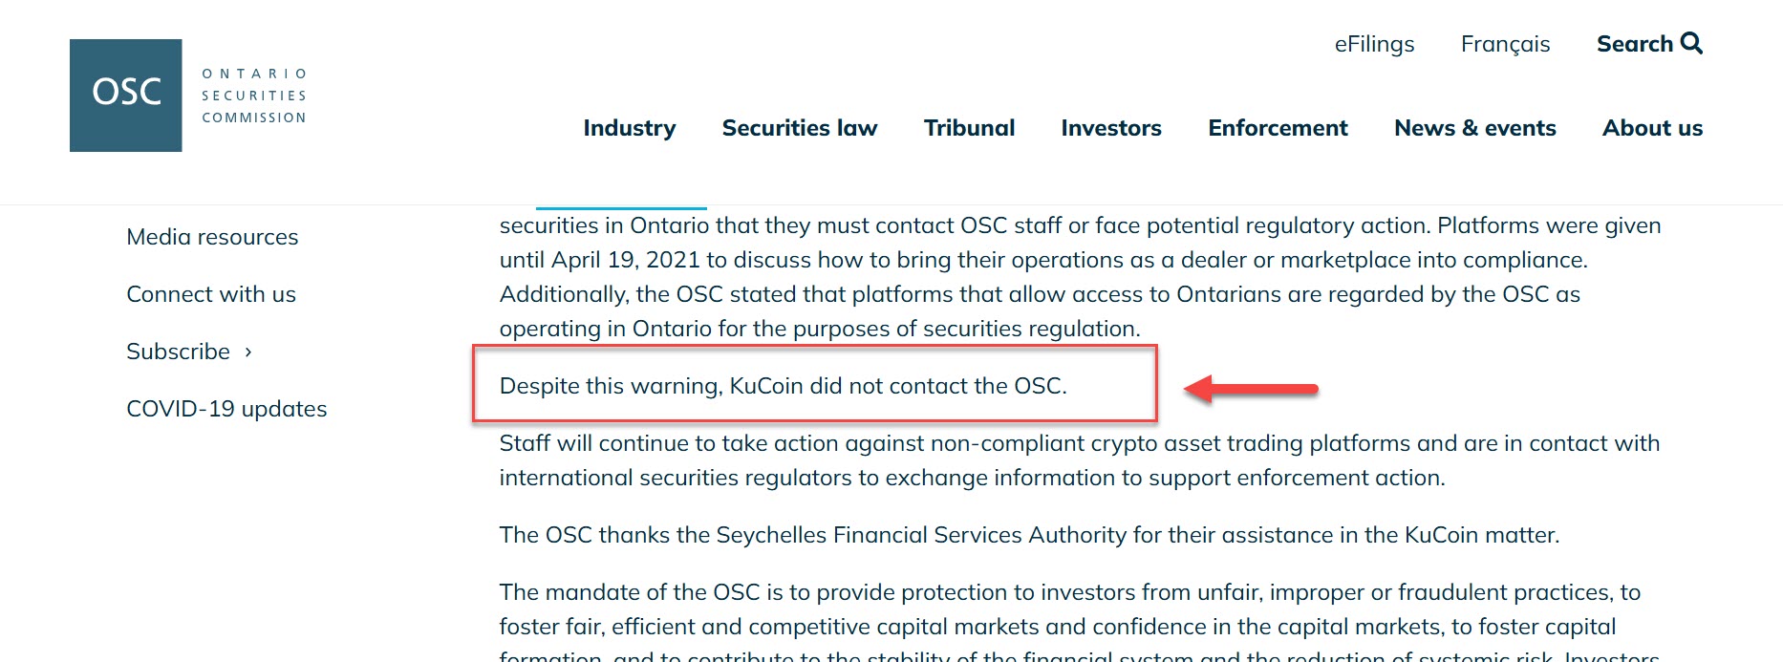Viewport: 1783px width, 662px height.
Task: Visit the COVID-19 updates page
Action: (226, 409)
